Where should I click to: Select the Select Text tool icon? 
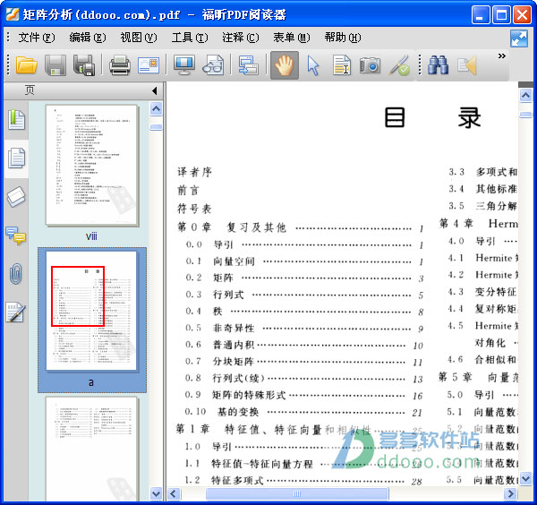click(342, 65)
